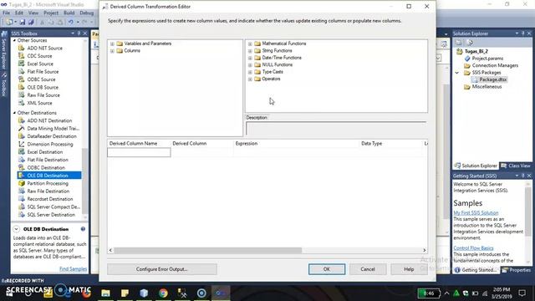Switch to Solution Explorer tab

(476, 166)
